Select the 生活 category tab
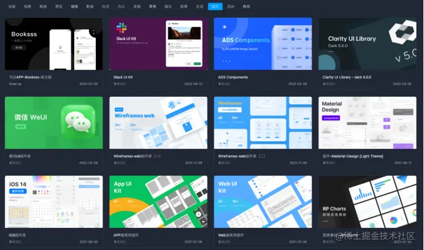The width and height of the screenshot is (424, 250). (x=199, y=7)
